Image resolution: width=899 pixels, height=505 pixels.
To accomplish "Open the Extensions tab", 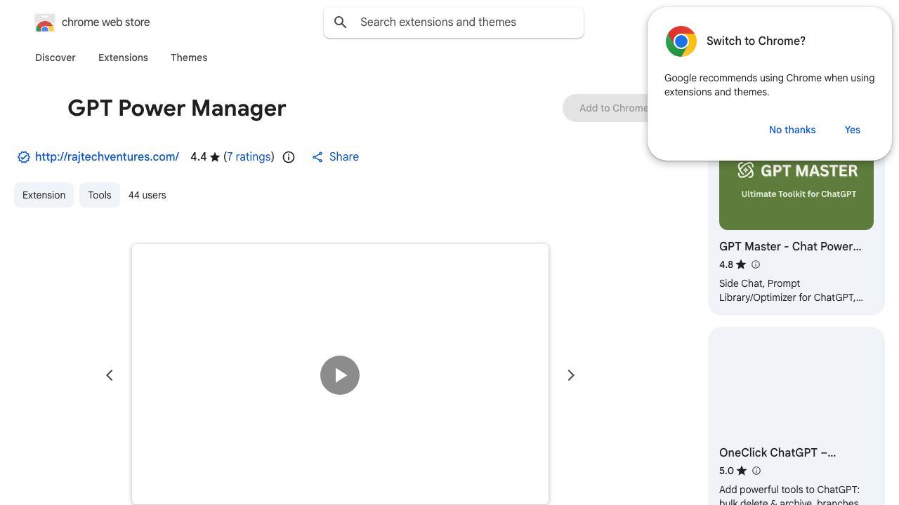I will tap(123, 58).
